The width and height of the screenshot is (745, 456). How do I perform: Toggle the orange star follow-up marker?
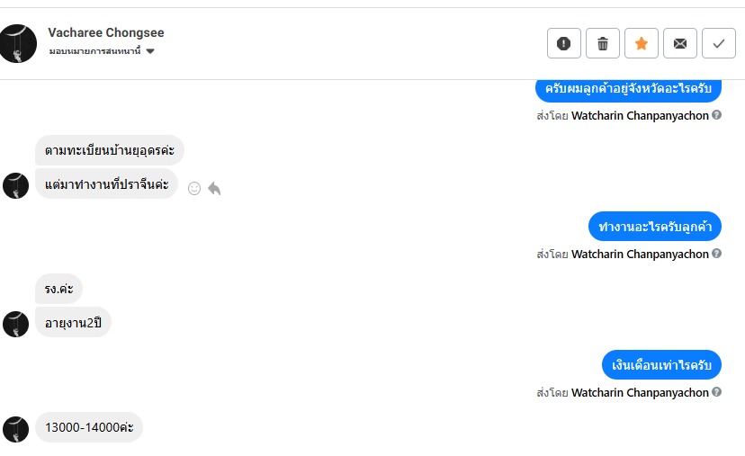click(x=641, y=43)
